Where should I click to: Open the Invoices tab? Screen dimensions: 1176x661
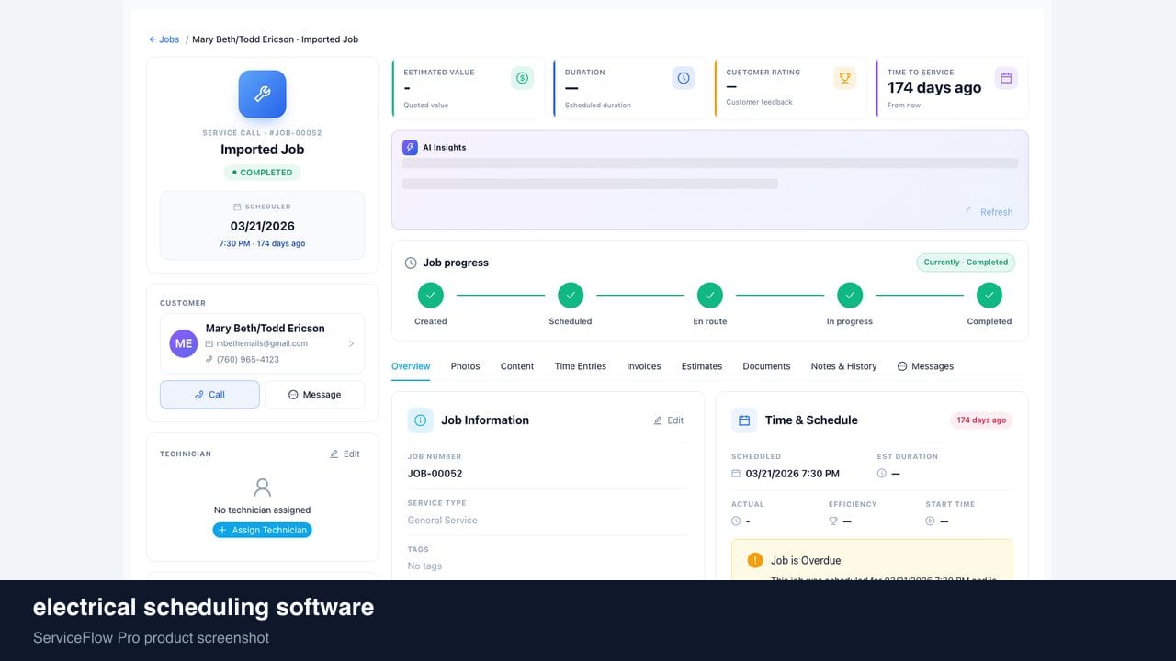tap(644, 366)
